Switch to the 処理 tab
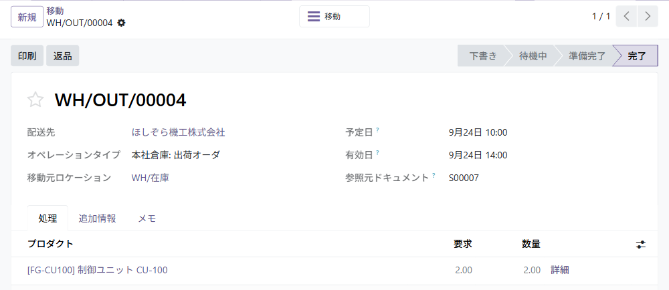Viewport: 669px width, 290px height. pyautogui.click(x=47, y=219)
